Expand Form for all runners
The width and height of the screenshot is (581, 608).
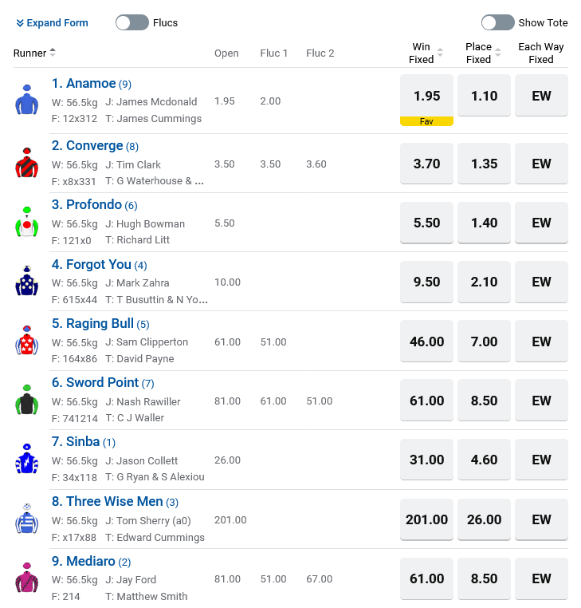(x=53, y=23)
